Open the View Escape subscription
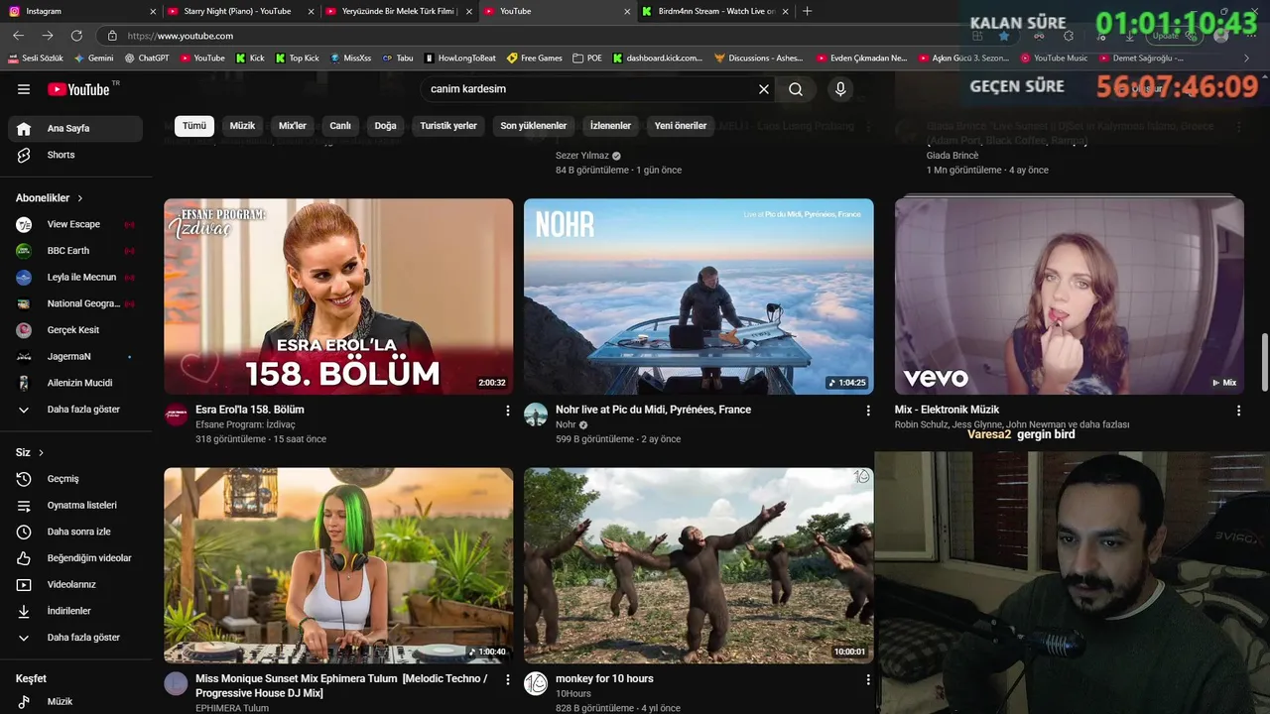Viewport: 1270px width, 714px height. point(76,224)
